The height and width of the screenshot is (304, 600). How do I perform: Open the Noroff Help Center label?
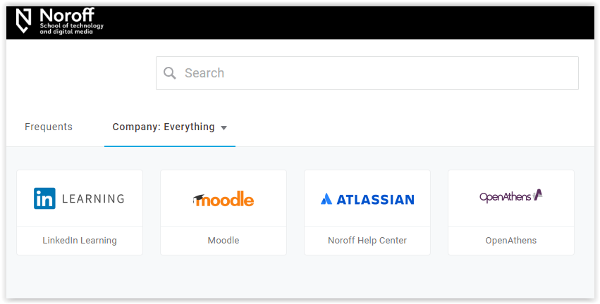pyautogui.click(x=367, y=241)
